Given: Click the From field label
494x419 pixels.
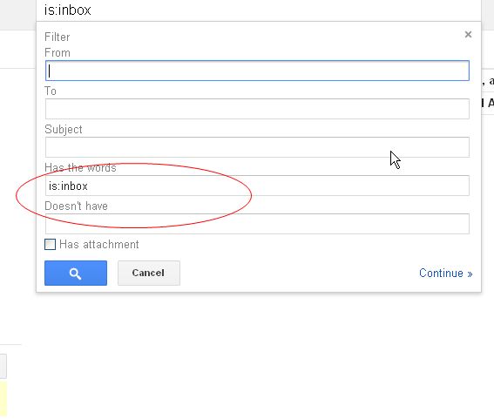Looking at the screenshot, I should pyautogui.click(x=58, y=52).
